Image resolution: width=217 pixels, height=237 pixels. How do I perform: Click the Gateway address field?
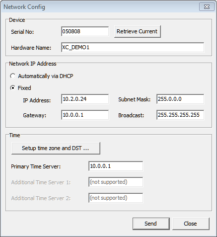[85, 115]
